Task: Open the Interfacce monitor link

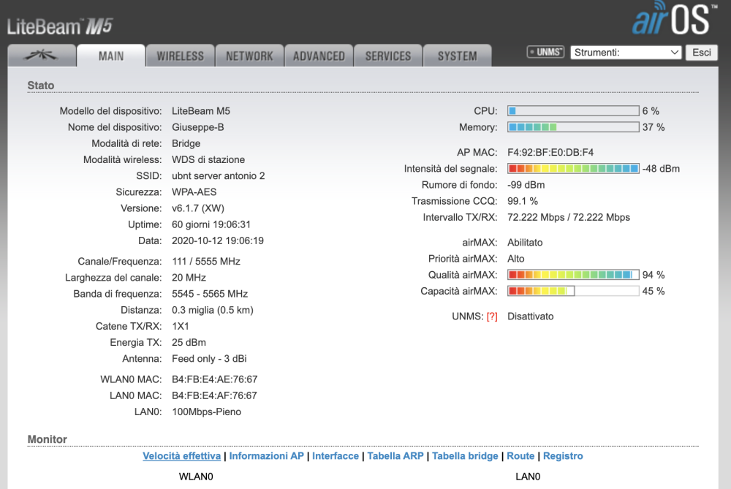Action: pyautogui.click(x=336, y=456)
